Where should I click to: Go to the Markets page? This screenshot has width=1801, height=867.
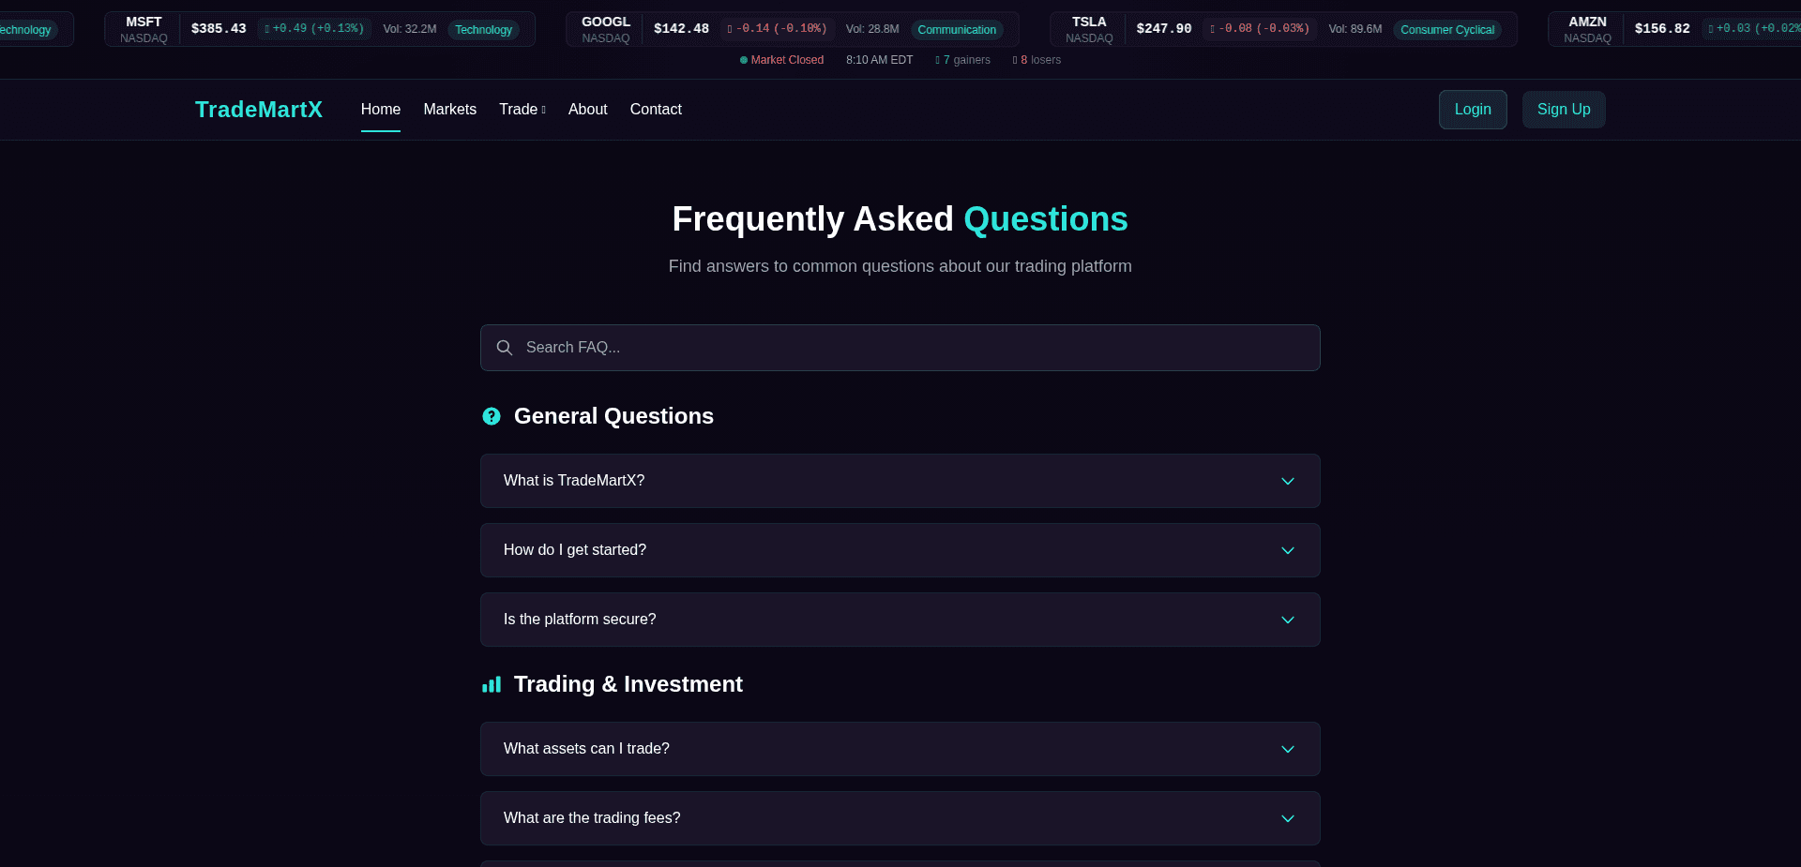tap(450, 110)
